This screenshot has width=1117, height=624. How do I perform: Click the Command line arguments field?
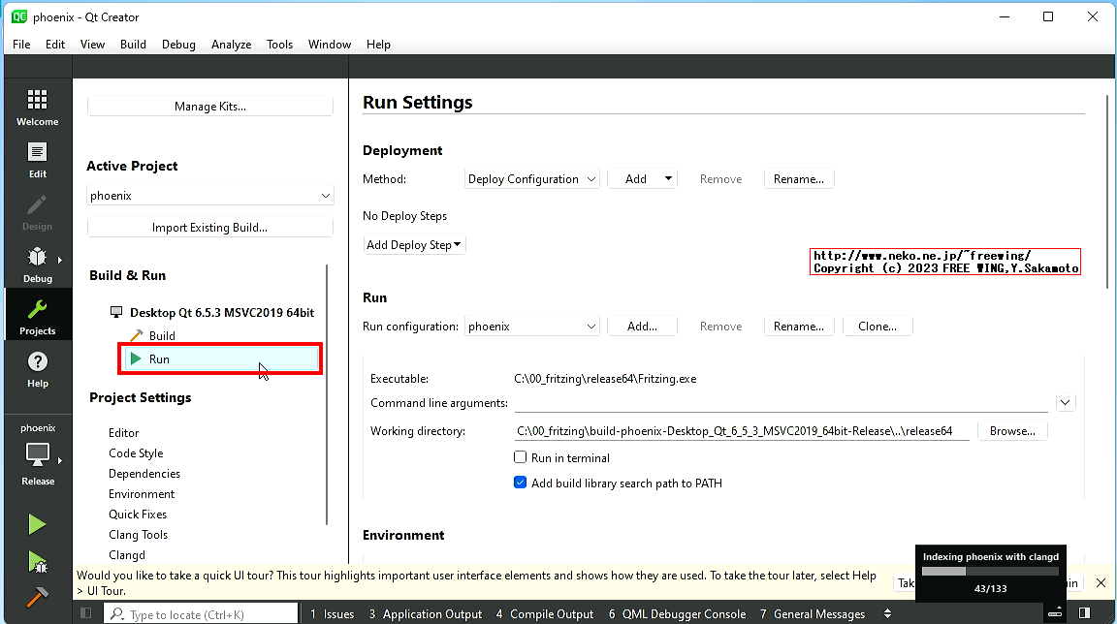click(781, 402)
